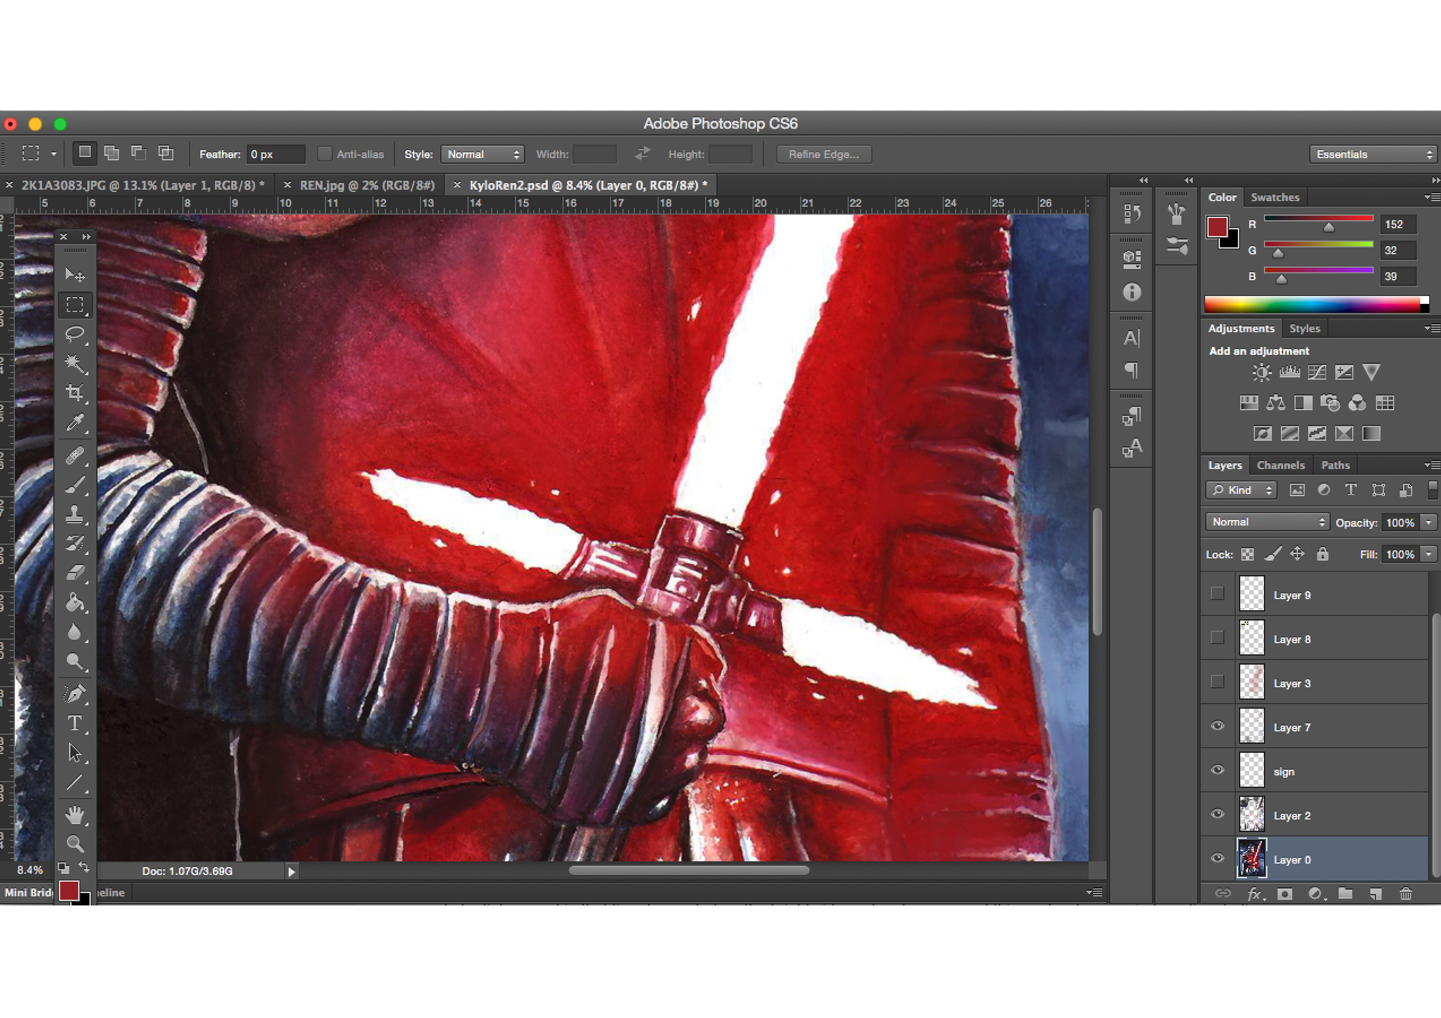Viewport: 1441px width, 1018px height.
Task: Open the Color panel options menu
Action: [x=1432, y=197]
